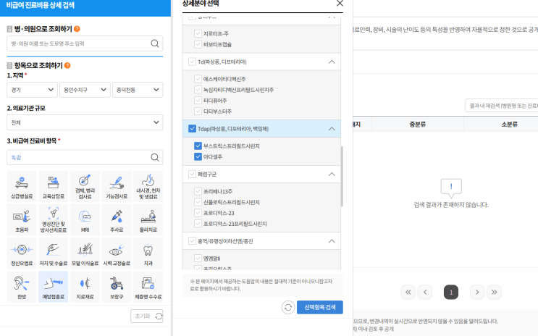The width and height of the screenshot is (538, 336).
Task: Check the Td(파상풍, 디프테리아) group checkbox
Action: pos(192,62)
